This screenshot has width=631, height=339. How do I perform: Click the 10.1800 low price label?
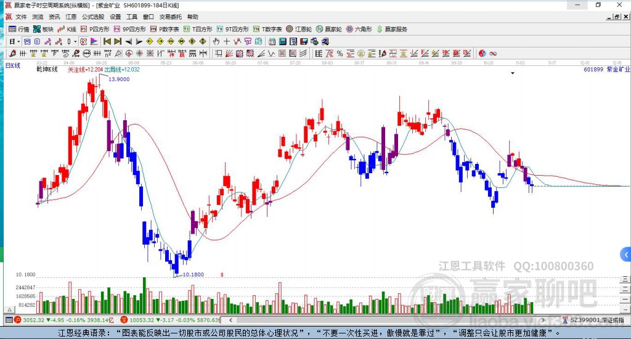click(193, 274)
